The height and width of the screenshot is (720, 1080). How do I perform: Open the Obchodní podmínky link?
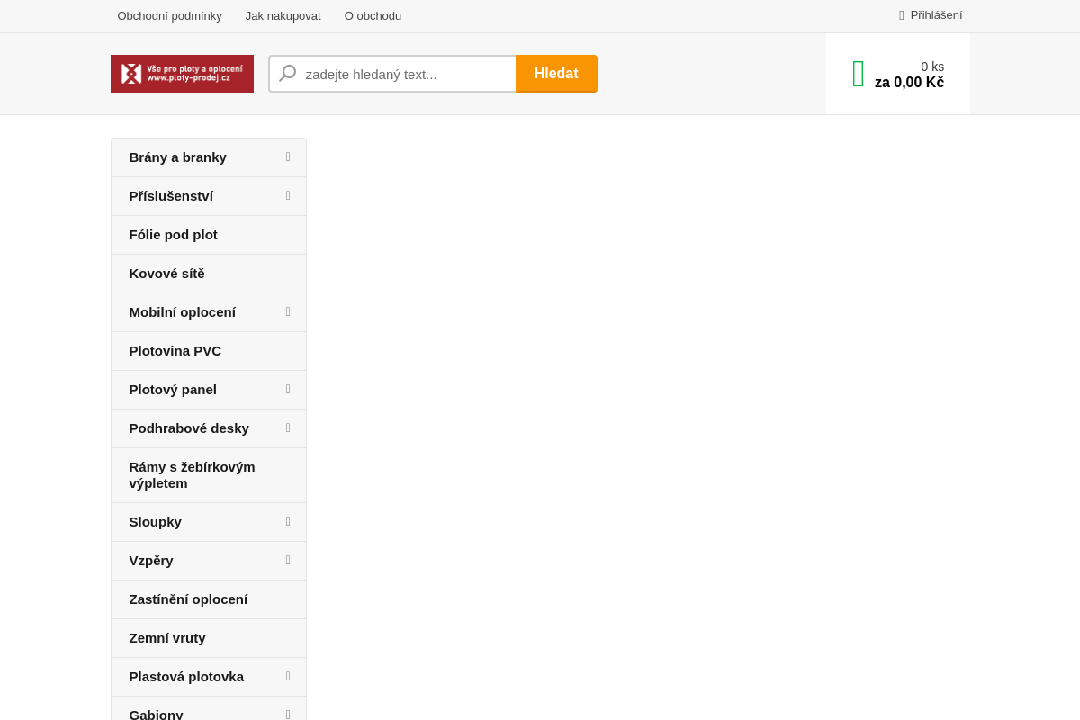coord(169,15)
